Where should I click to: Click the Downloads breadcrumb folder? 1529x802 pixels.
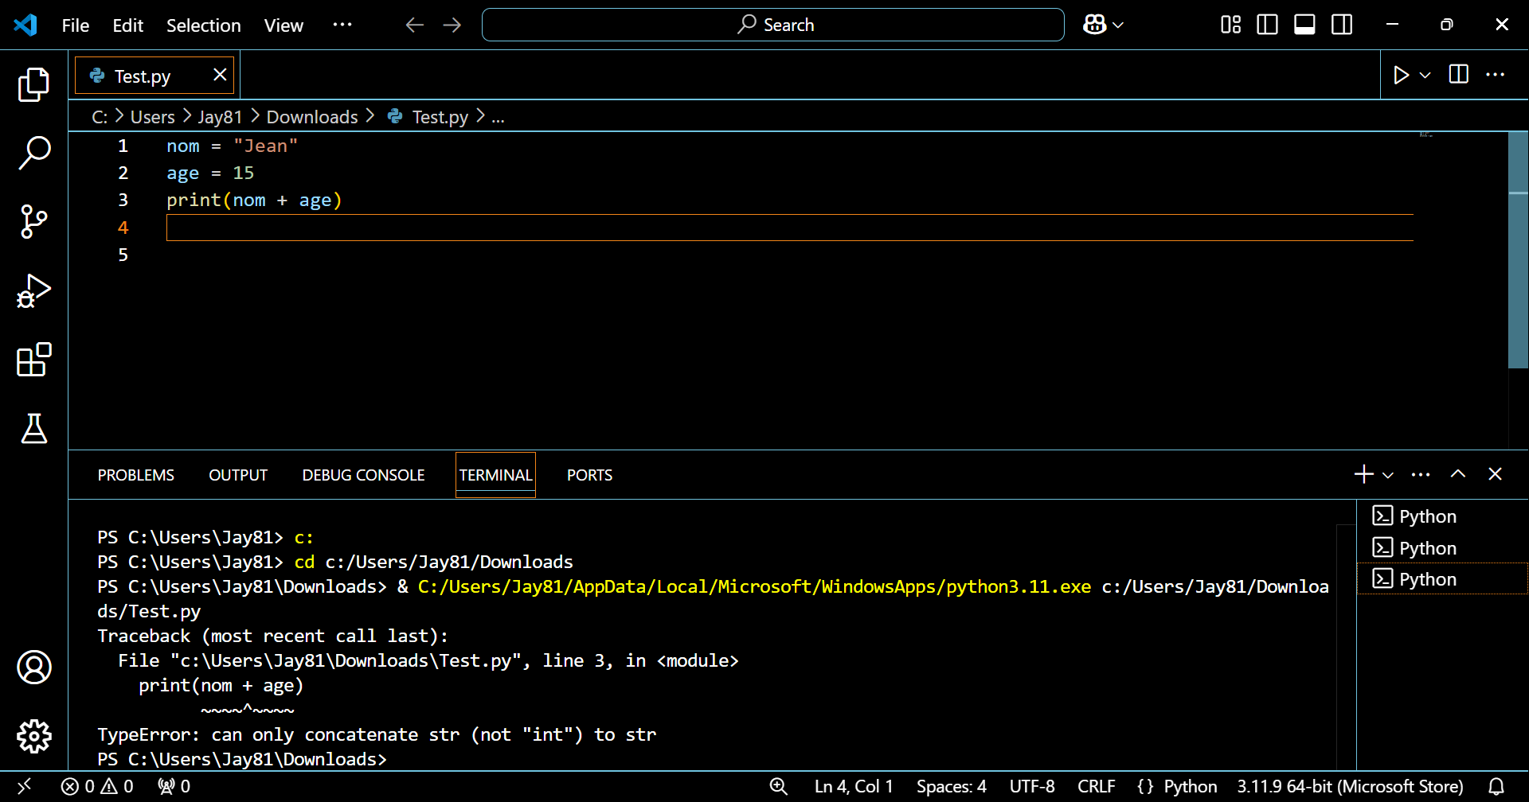(x=312, y=117)
